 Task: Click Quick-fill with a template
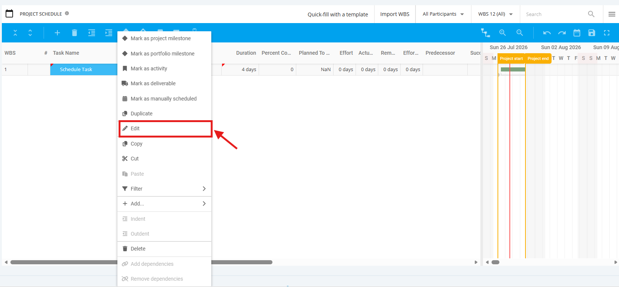(338, 15)
